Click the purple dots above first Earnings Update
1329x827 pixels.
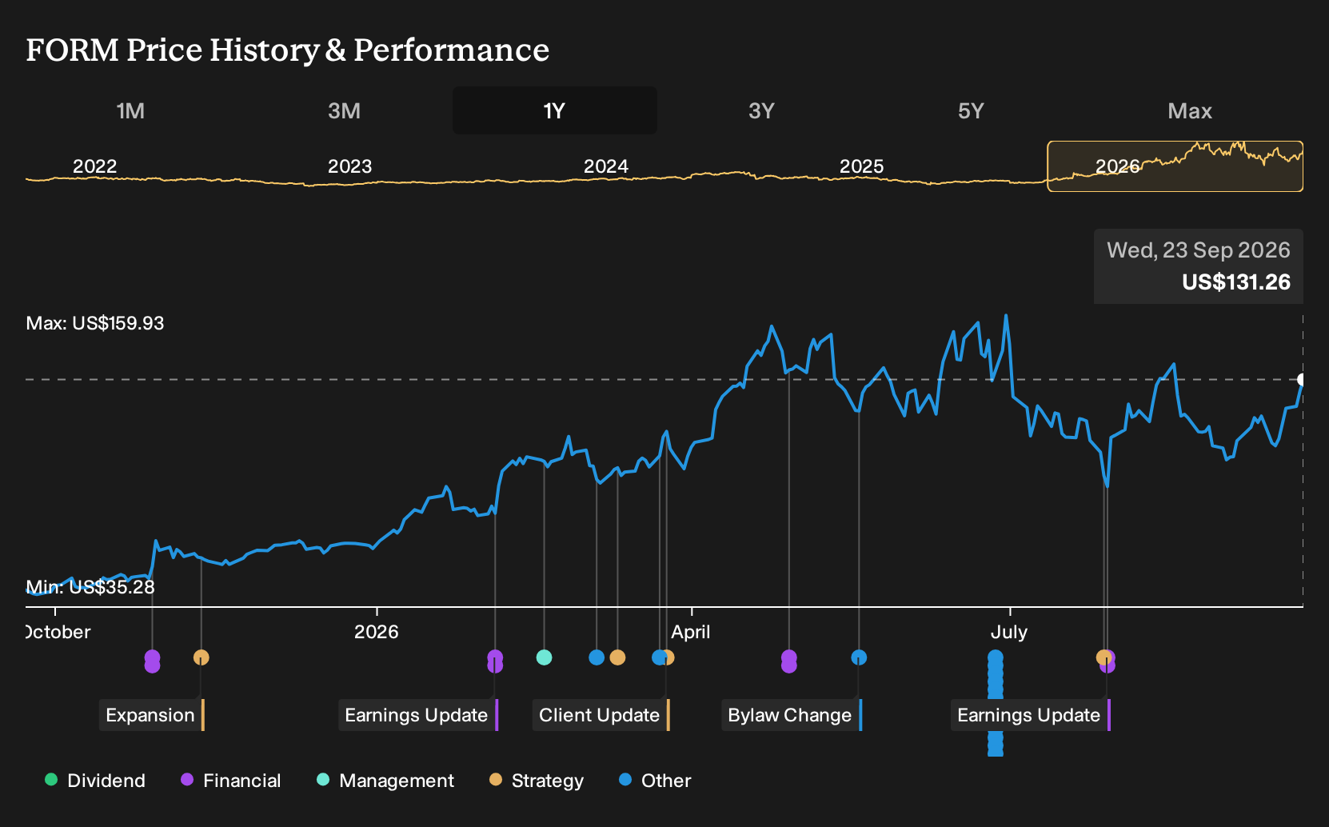coord(495,661)
